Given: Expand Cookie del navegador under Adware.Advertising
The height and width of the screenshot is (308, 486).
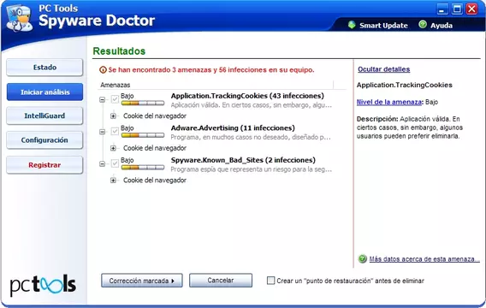Looking at the screenshot, I should (x=113, y=148).
